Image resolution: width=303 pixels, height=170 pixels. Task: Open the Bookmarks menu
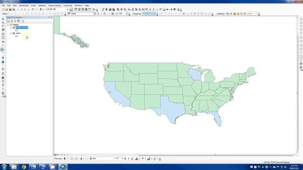24,6
